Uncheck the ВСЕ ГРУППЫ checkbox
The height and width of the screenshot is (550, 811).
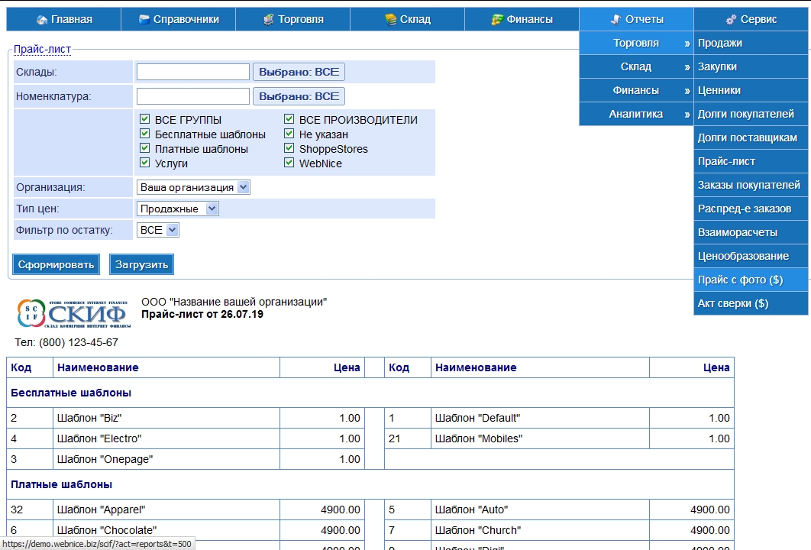pyautogui.click(x=144, y=120)
